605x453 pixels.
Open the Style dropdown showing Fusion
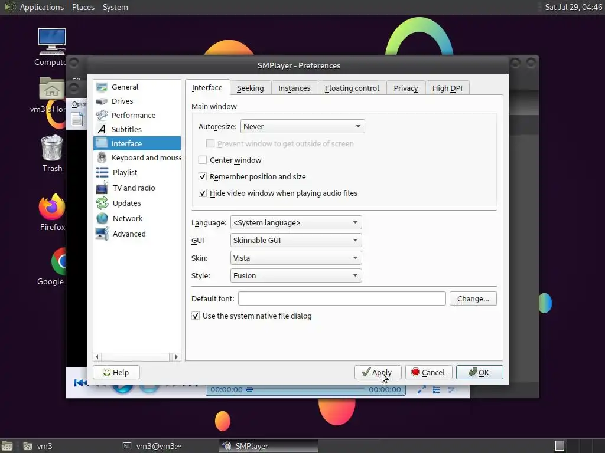296,276
